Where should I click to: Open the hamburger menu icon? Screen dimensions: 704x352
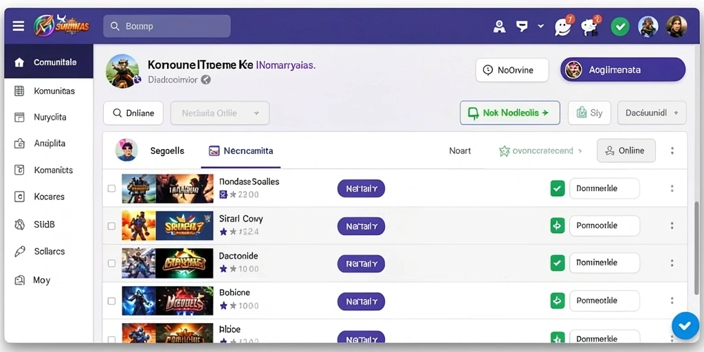point(19,26)
